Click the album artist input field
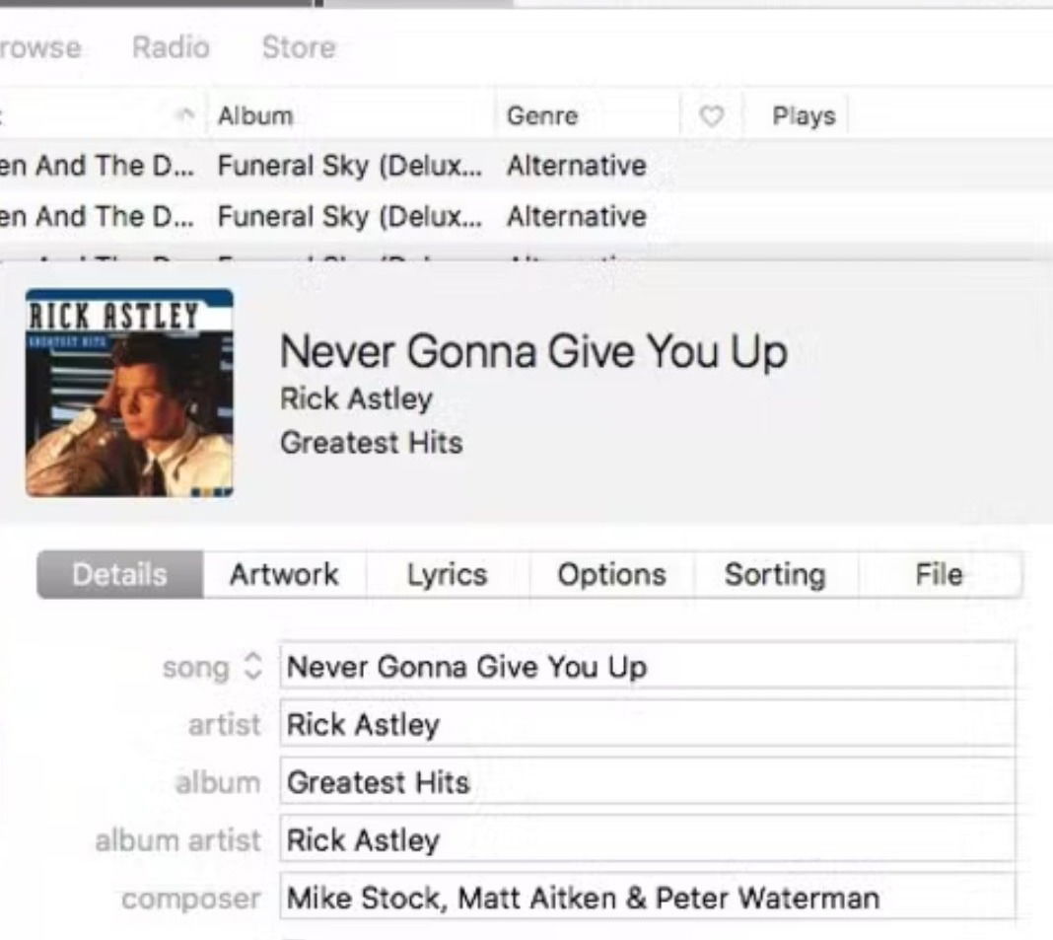 (x=648, y=840)
